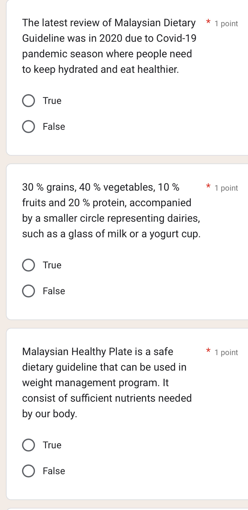Click the 'False' label text under grains percentage question
248x510 pixels.
(54, 291)
